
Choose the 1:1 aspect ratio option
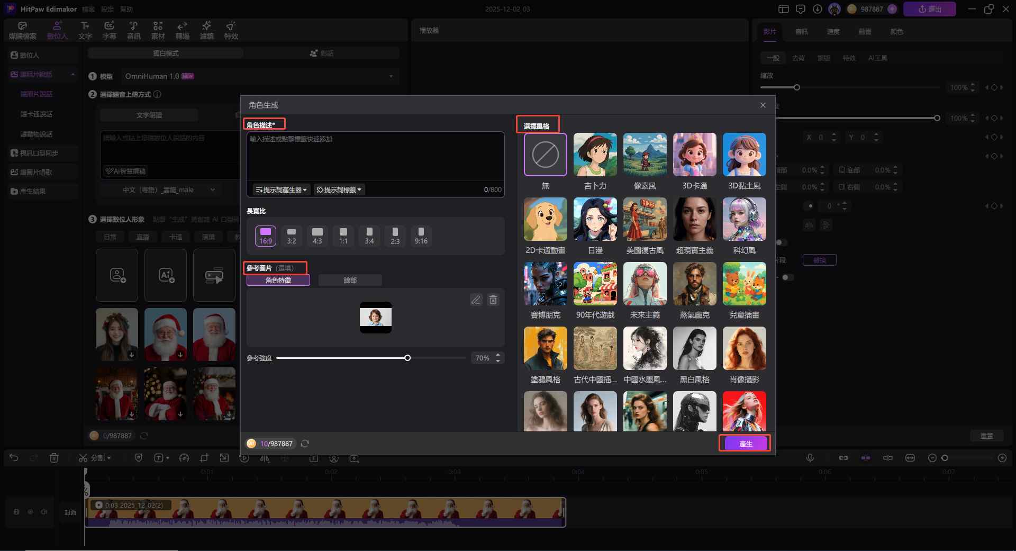[x=343, y=236]
